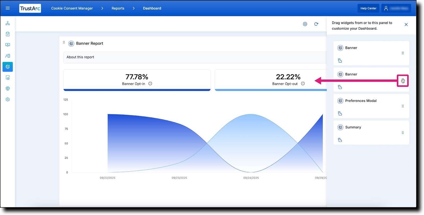
Task: Click the Preferences Modal drag handle
Action: (403, 106)
